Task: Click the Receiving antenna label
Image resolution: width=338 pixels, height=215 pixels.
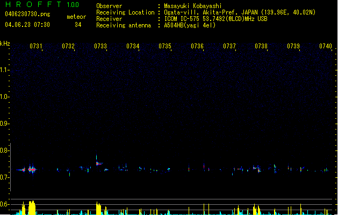Action: click(x=124, y=25)
